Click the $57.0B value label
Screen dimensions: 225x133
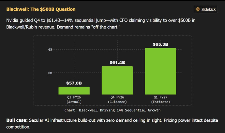74,83
